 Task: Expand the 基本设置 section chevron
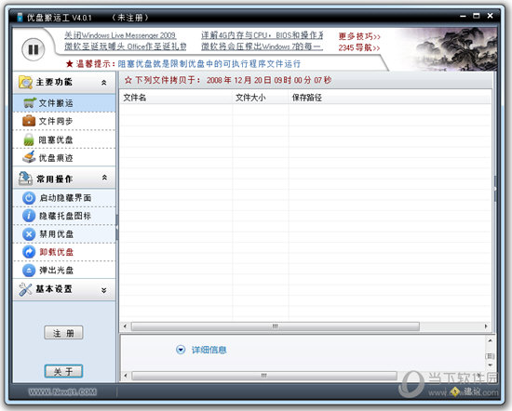(x=104, y=290)
